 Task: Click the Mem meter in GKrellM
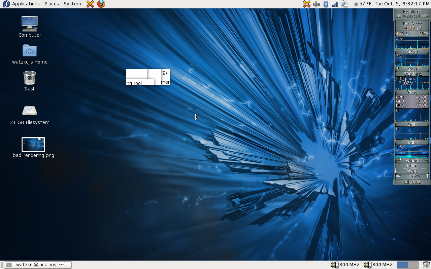(x=412, y=165)
